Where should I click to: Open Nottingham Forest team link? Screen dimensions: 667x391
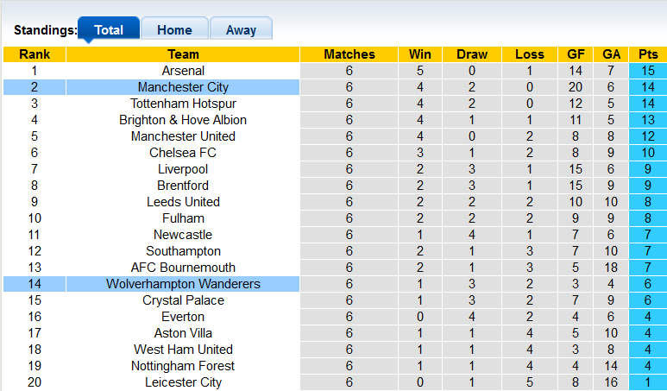click(x=183, y=366)
